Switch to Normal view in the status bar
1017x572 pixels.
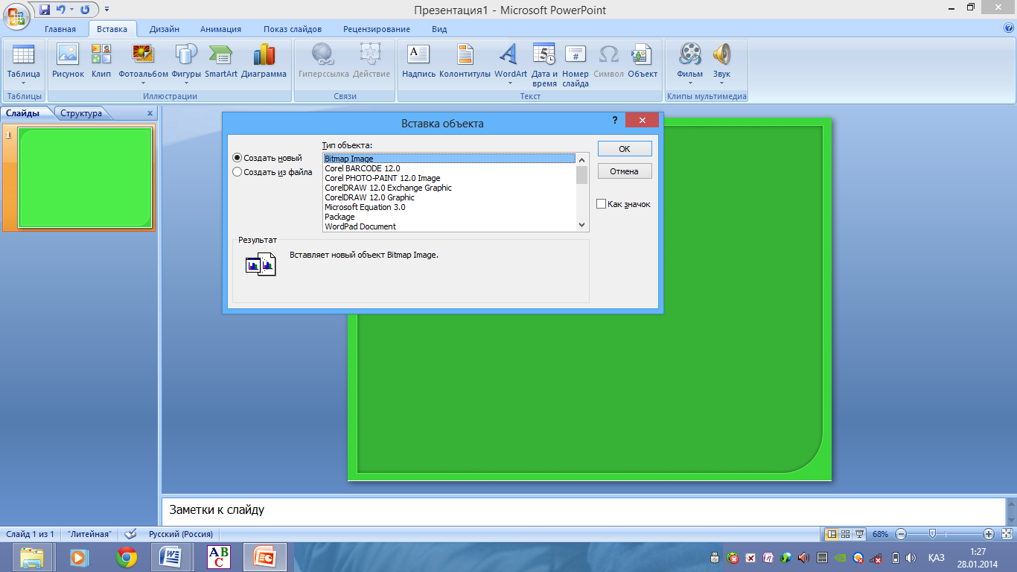point(832,534)
